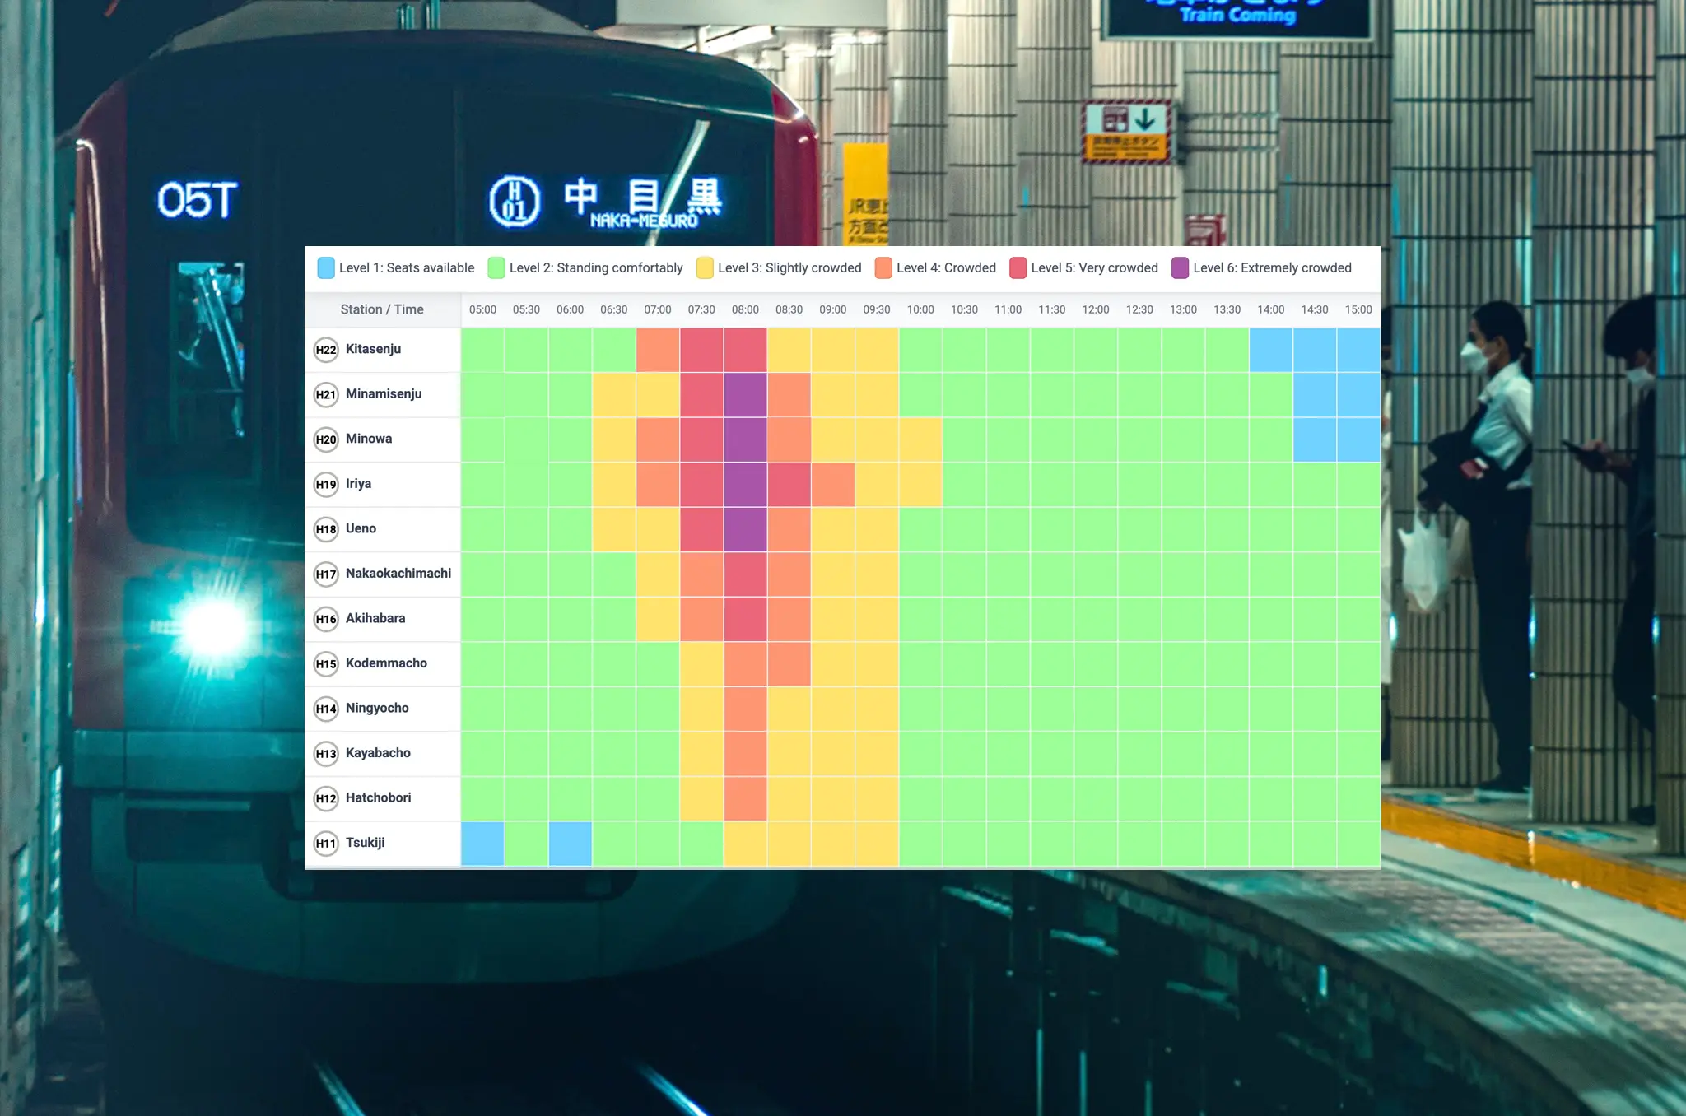
Task: Select the Iriya station name
Action: [358, 484]
